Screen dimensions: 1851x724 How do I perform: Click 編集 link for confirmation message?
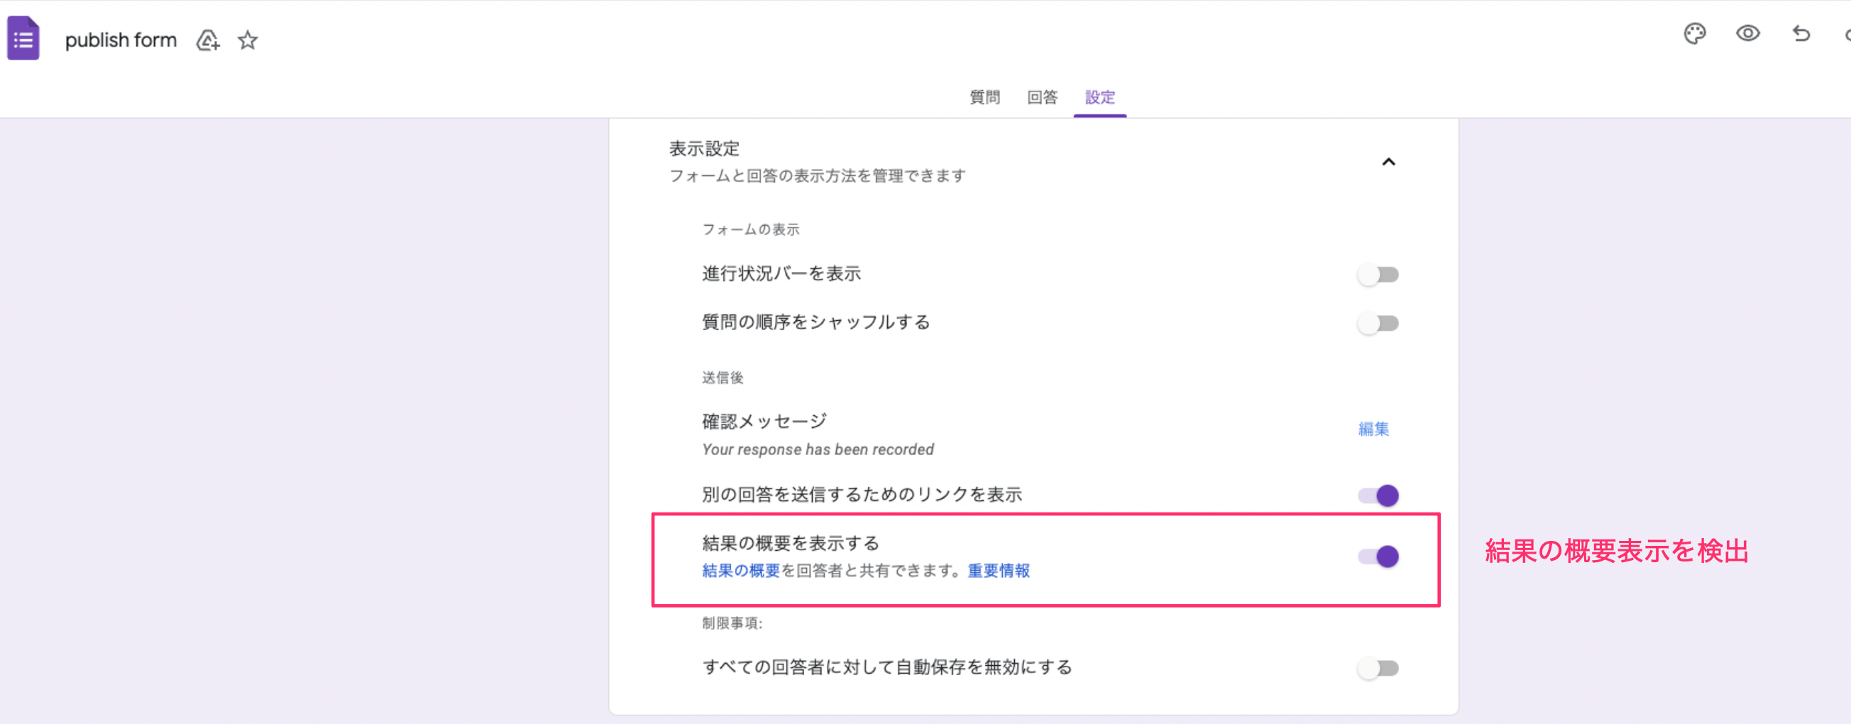point(1373,429)
